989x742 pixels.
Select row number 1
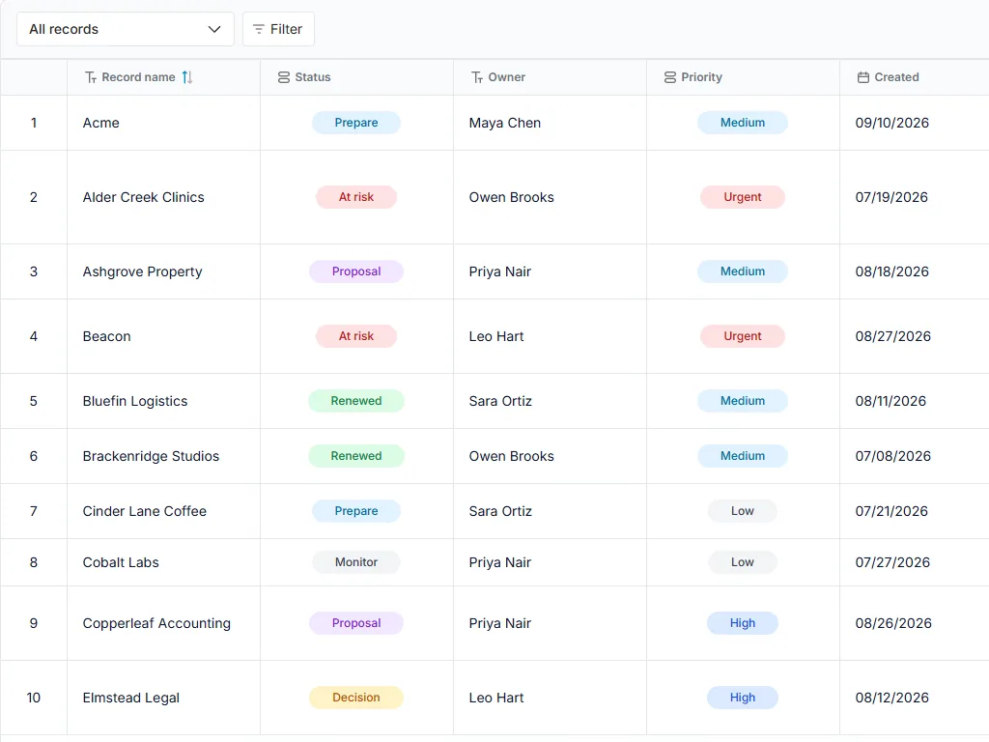pos(34,123)
